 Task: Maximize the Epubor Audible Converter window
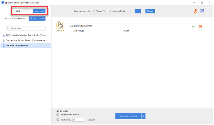tap(202, 2)
